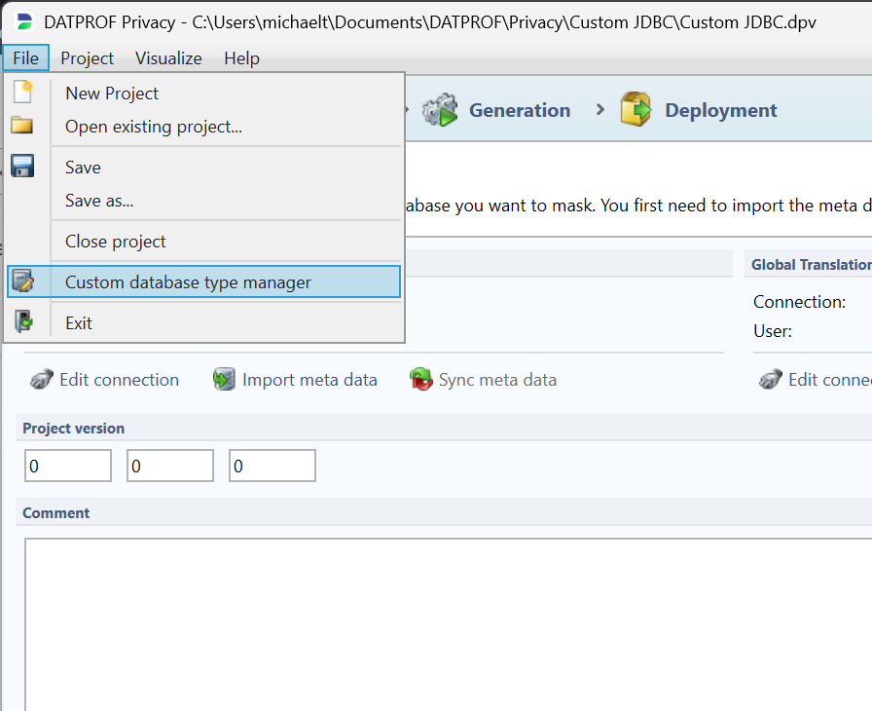872x711 pixels.
Task: Click the chevron between Generation and Deployment
Action: 600,110
